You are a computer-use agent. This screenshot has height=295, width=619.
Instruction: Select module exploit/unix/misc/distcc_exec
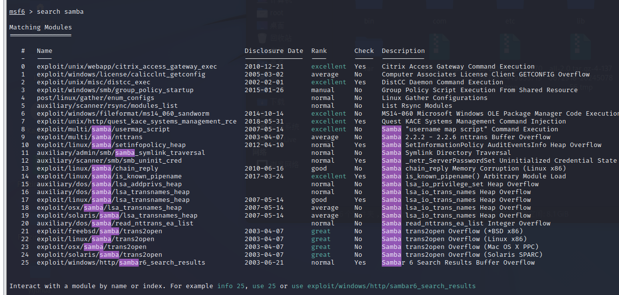click(x=94, y=82)
